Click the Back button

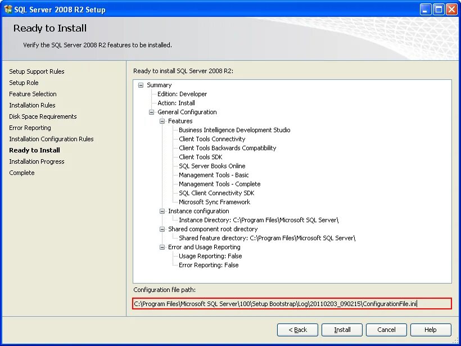pyautogui.click(x=297, y=330)
